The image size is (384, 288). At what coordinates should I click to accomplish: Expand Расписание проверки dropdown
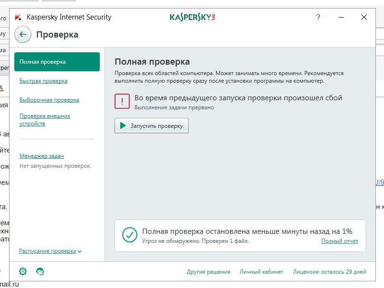[50, 251]
